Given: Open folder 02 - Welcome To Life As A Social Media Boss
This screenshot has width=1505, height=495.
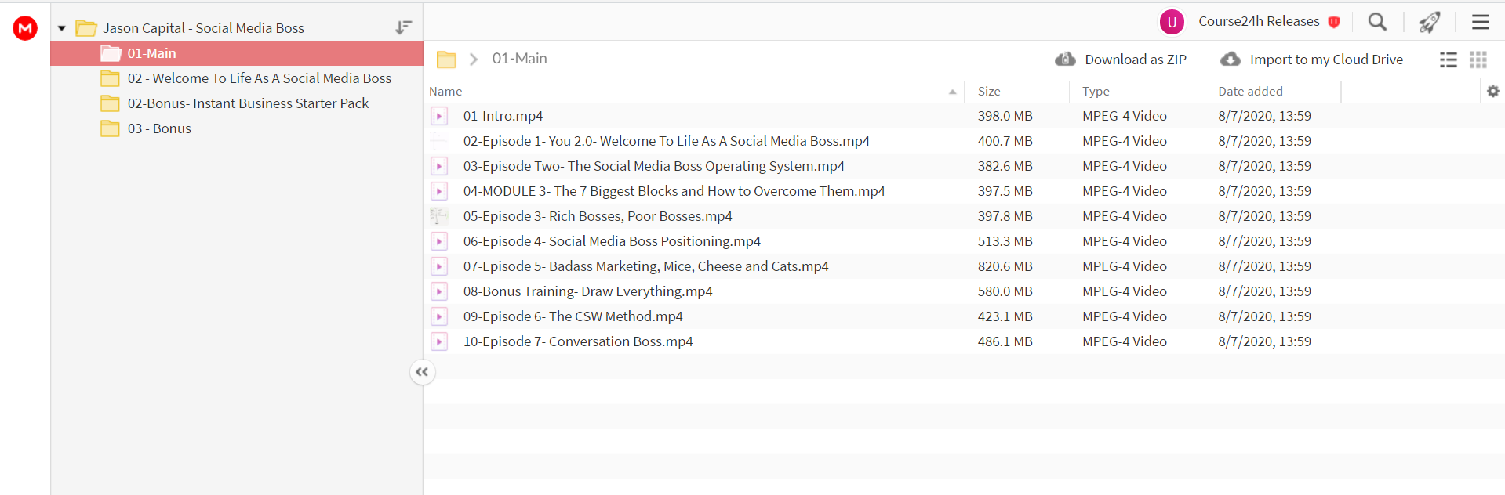Looking at the screenshot, I should click(x=259, y=78).
